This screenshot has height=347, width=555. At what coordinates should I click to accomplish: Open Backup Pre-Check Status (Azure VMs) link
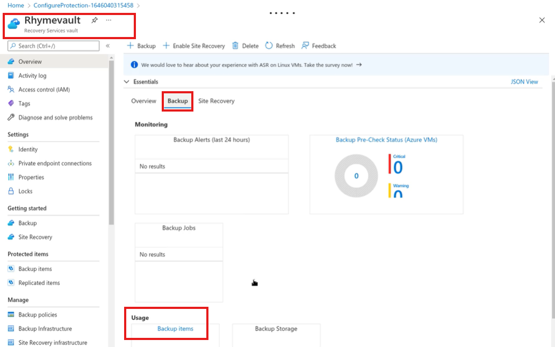coord(386,140)
